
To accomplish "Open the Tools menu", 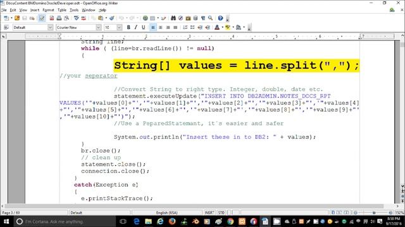I will 74,10.
